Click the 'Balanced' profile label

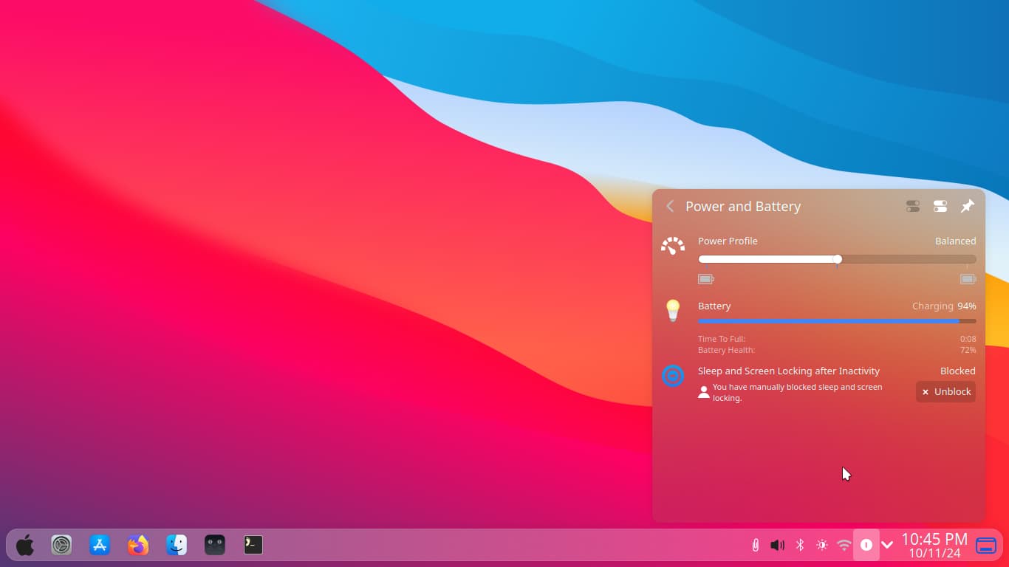point(955,241)
